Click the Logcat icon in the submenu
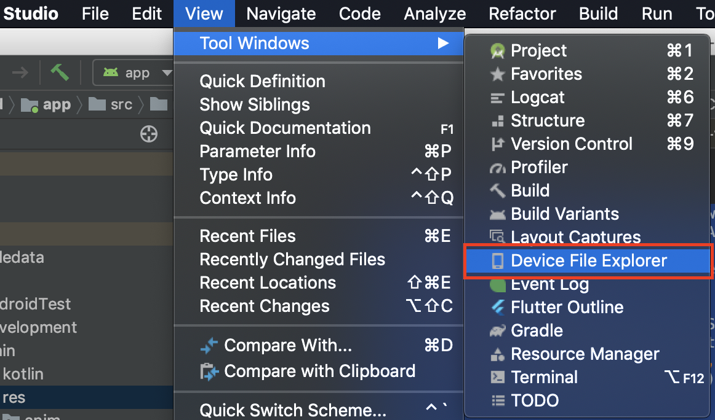 [497, 98]
